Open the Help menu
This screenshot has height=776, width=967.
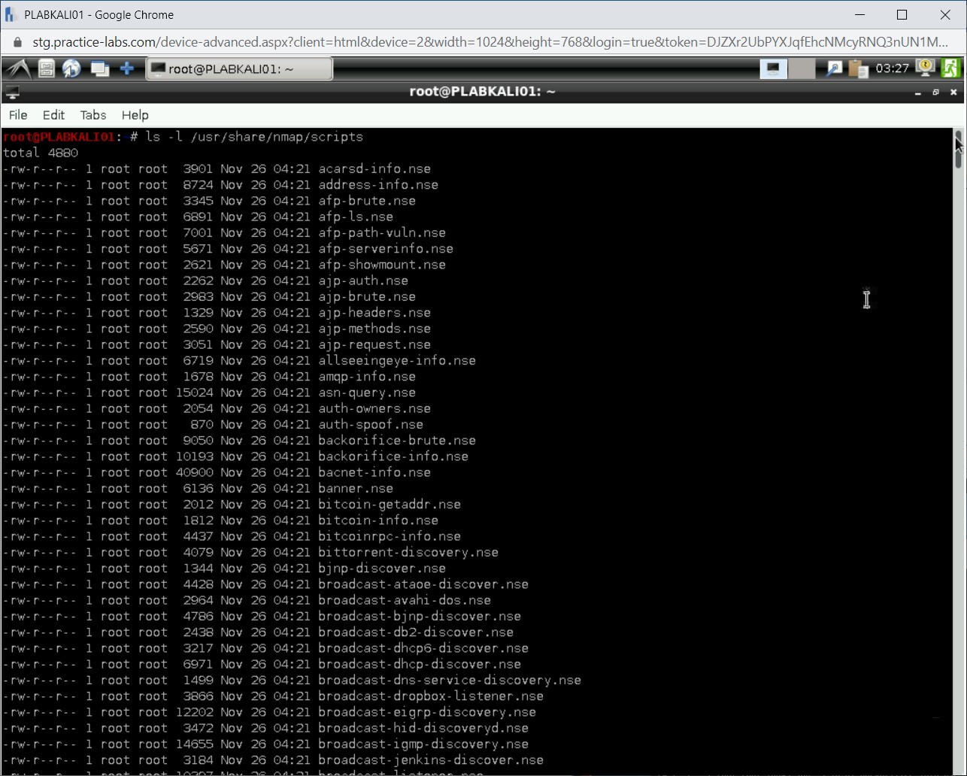[135, 115]
